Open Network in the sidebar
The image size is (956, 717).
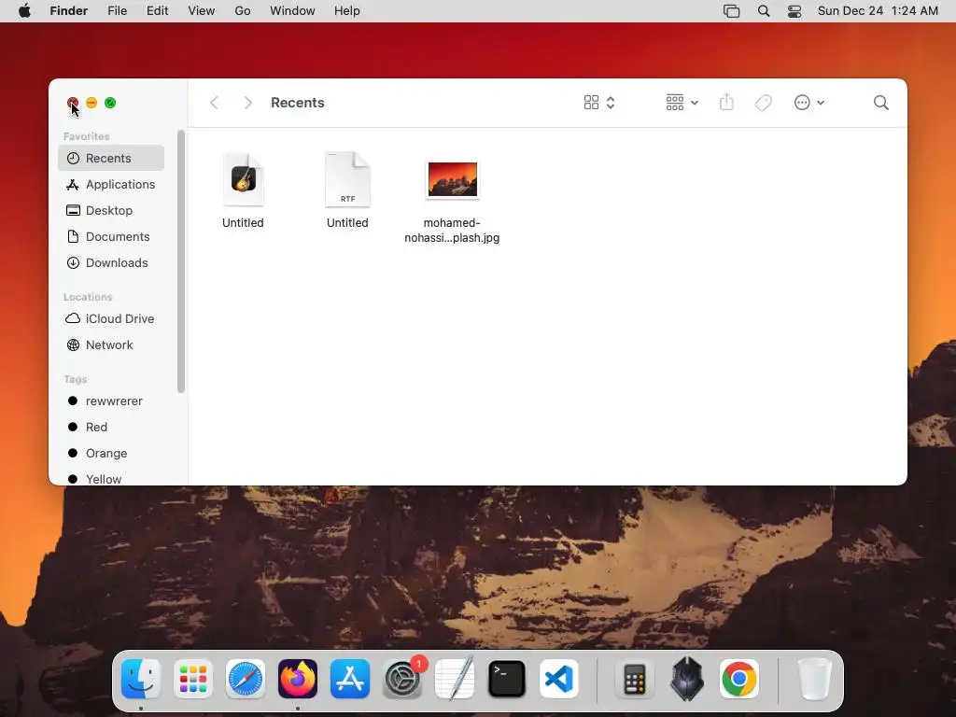coord(111,345)
